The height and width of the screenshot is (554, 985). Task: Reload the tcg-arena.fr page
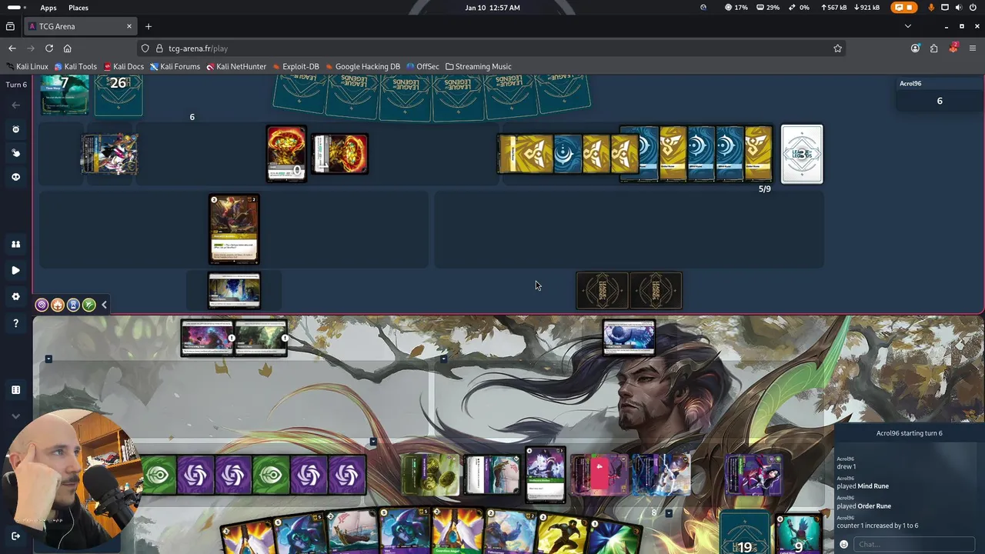pos(49,48)
